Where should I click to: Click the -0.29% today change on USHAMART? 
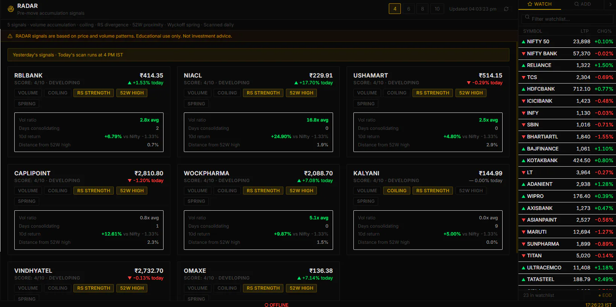(485, 83)
